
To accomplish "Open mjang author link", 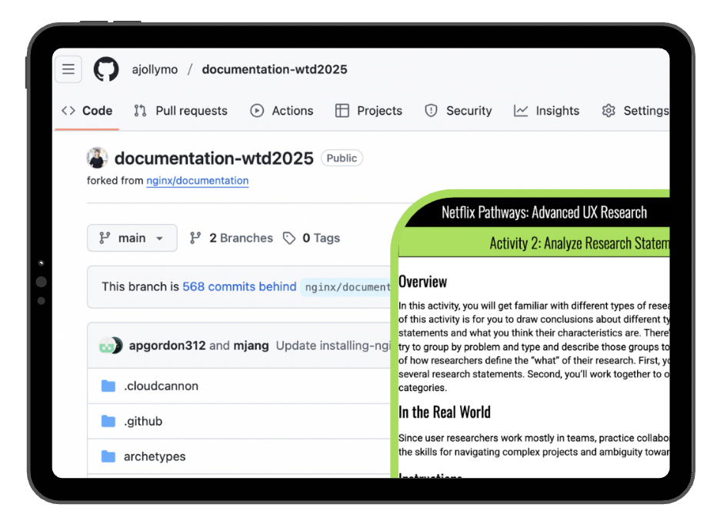I will click(251, 346).
